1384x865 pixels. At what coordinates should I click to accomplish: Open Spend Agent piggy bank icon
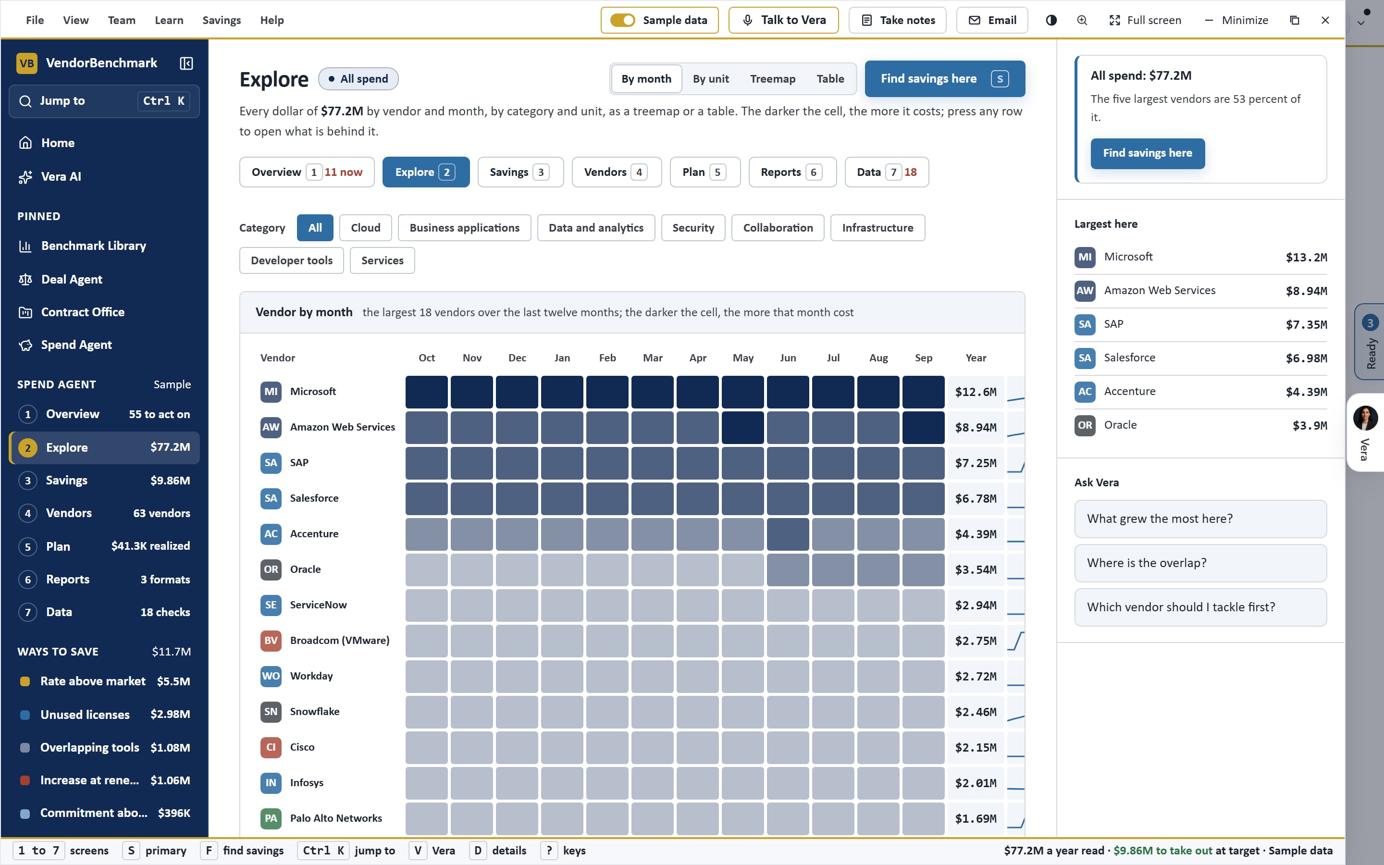click(25, 345)
